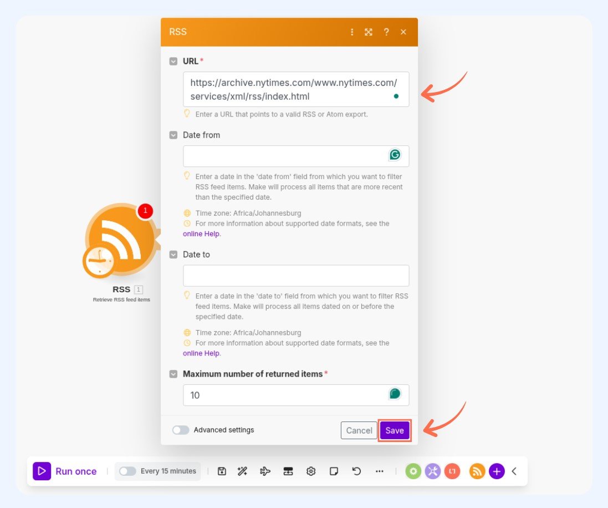Image resolution: width=608 pixels, height=508 pixels.
Task: Enable the Advanced settings toggle
Action: (181, 430)
